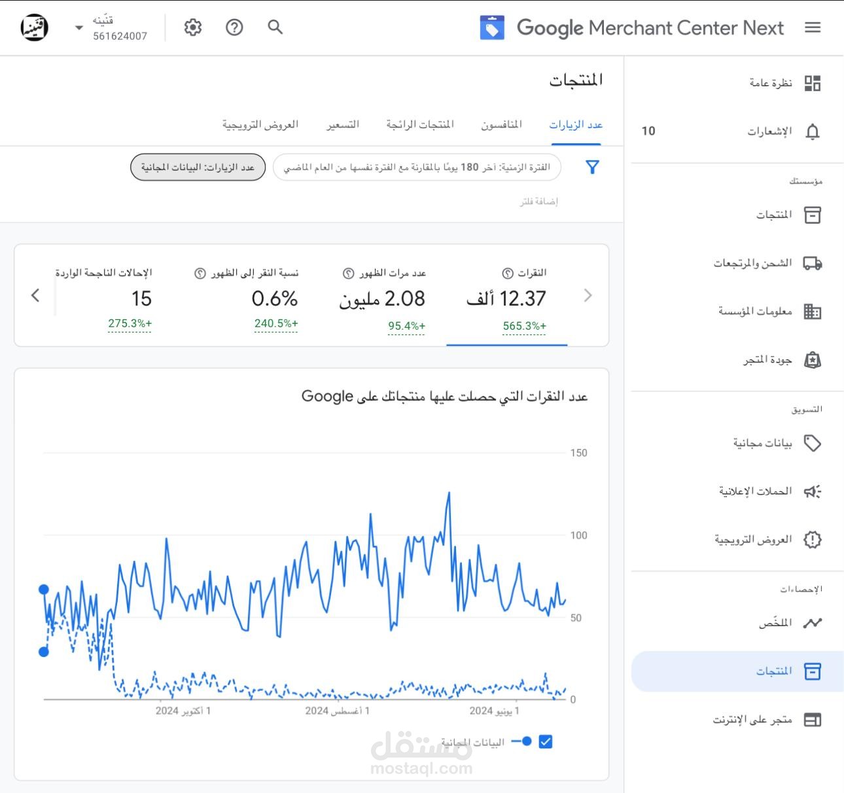Click the 565.3%+ change value
844x793 pixels.
pos(525,326)
